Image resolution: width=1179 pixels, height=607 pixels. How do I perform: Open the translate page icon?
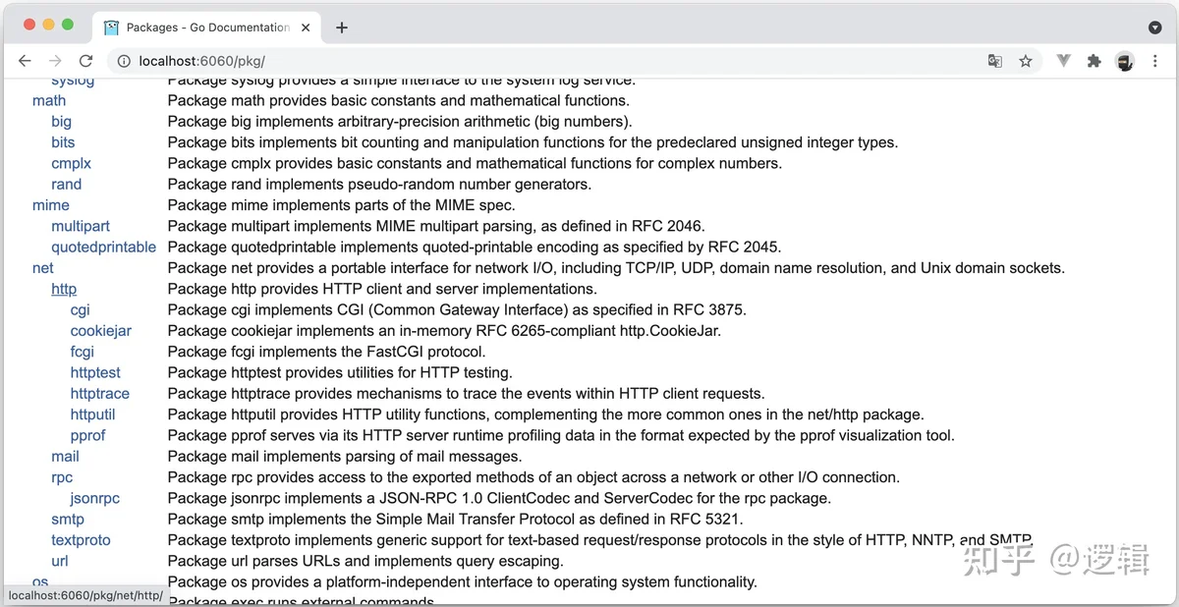click(x=995, y=61)
